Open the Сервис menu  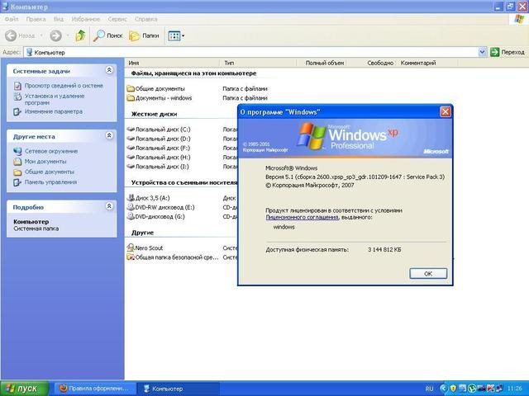[x=117, y=17]
